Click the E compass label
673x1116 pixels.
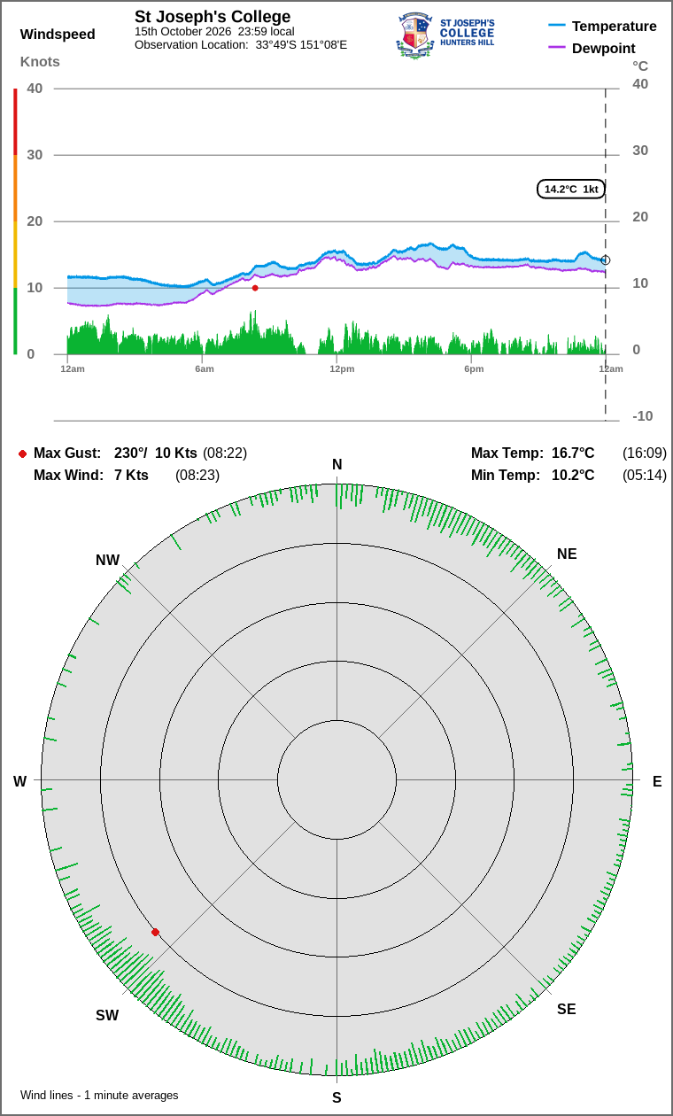[x=657, y=781]
